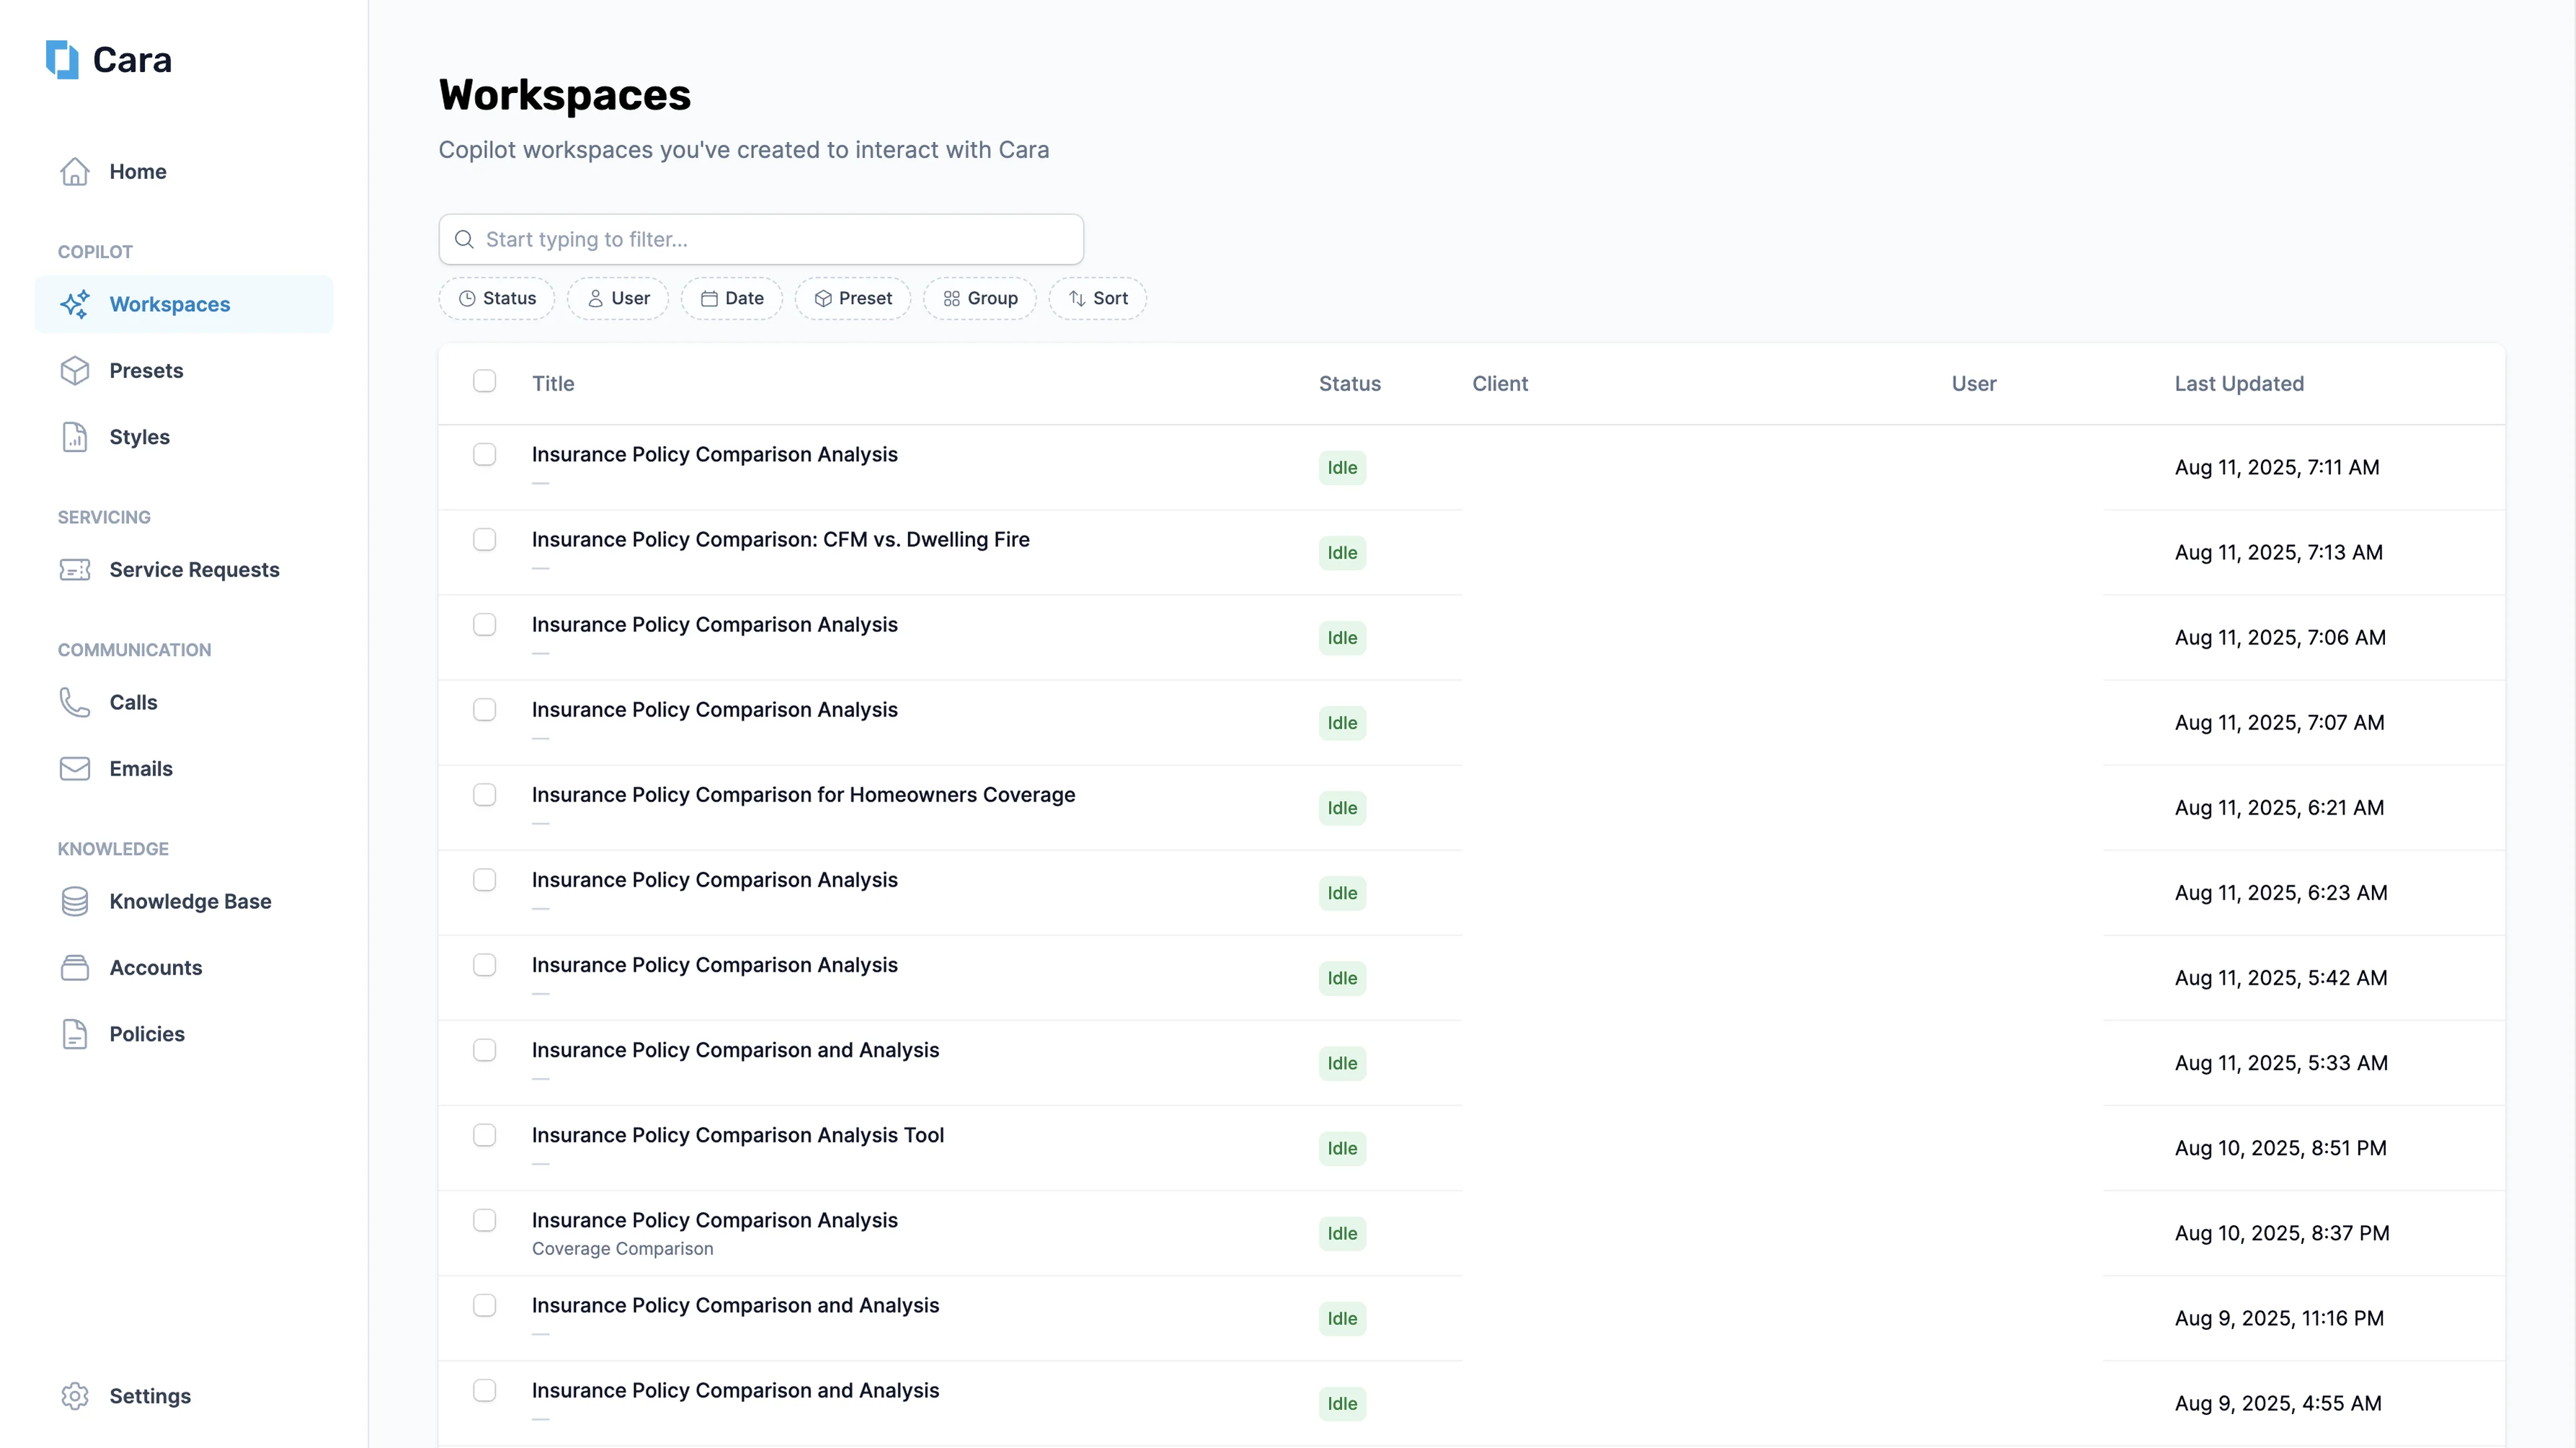Open the workspace updated Aug 11, 5:42 AM
This screenshot has width=2576, height=1448.
714,965
